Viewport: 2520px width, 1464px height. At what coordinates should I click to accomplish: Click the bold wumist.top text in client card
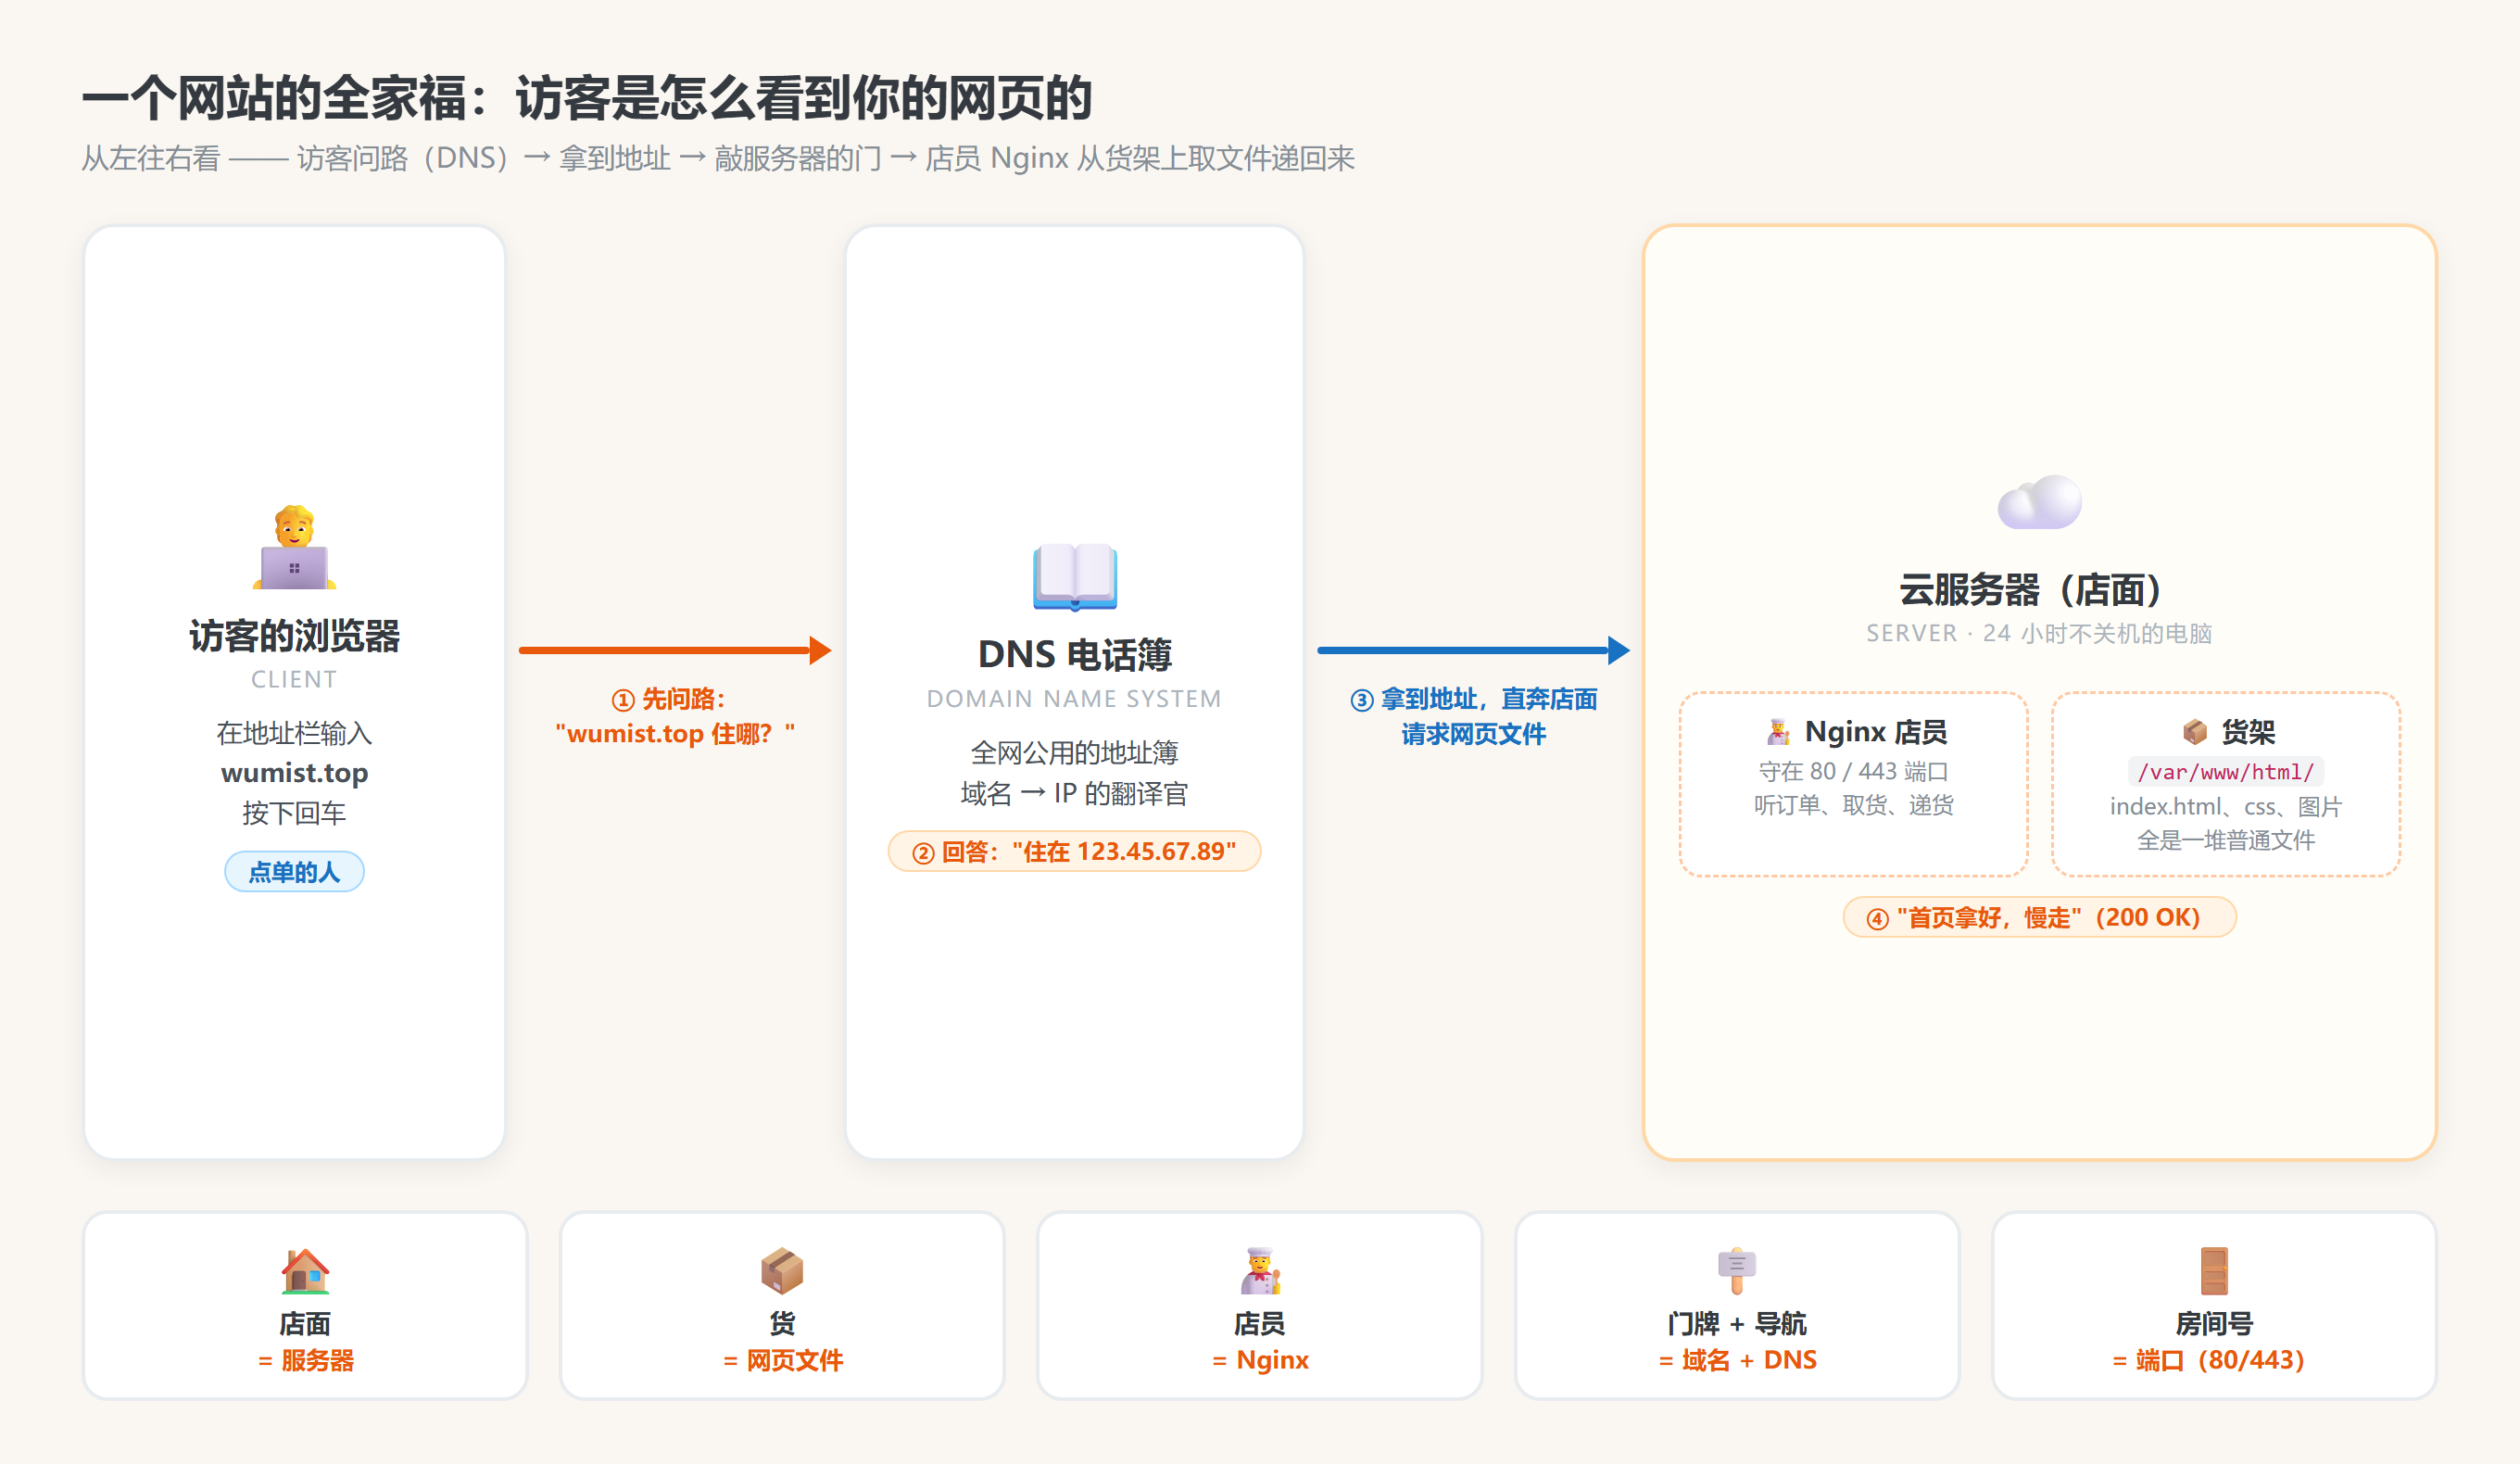pyautogui.click(x=294, y=773)
